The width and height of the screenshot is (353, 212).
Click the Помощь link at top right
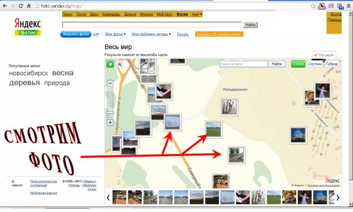click(334, 20)
